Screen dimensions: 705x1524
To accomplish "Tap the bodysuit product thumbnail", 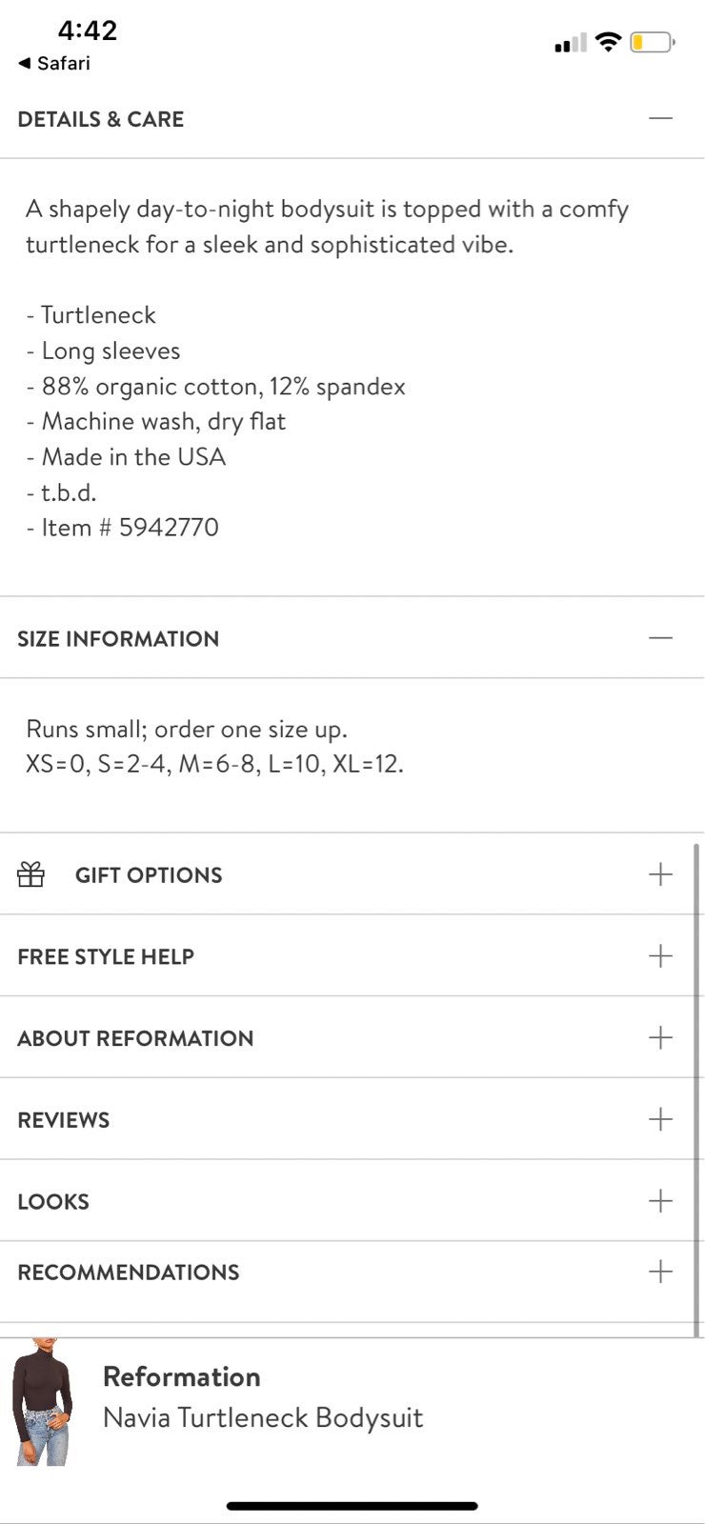I will click(42, 1402).
